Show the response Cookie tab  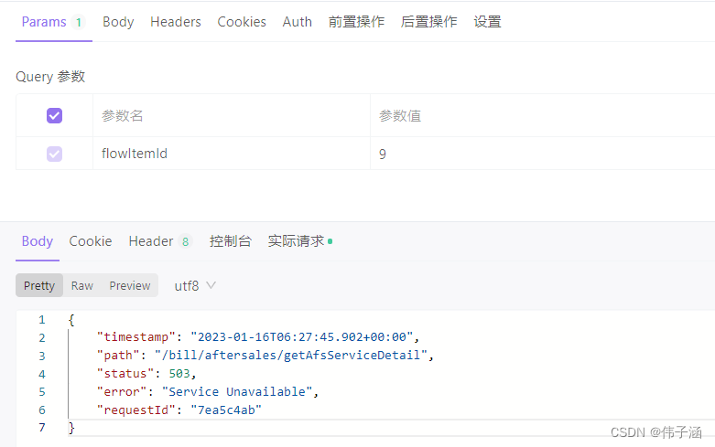91,241
